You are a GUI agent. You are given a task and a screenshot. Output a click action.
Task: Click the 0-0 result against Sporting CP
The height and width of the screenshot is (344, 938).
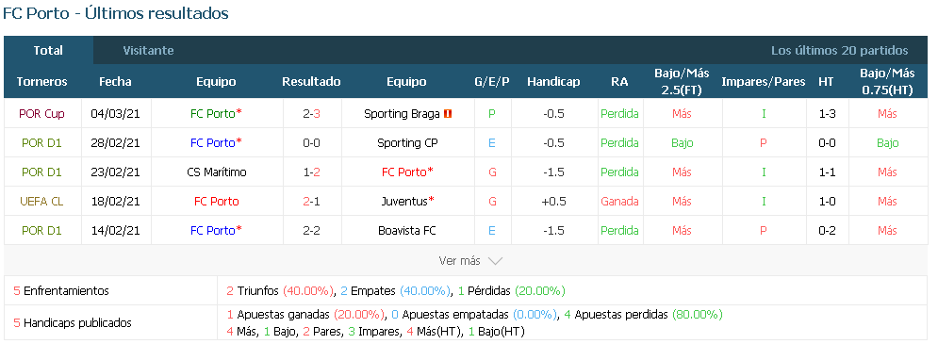[x=312, y=143]
